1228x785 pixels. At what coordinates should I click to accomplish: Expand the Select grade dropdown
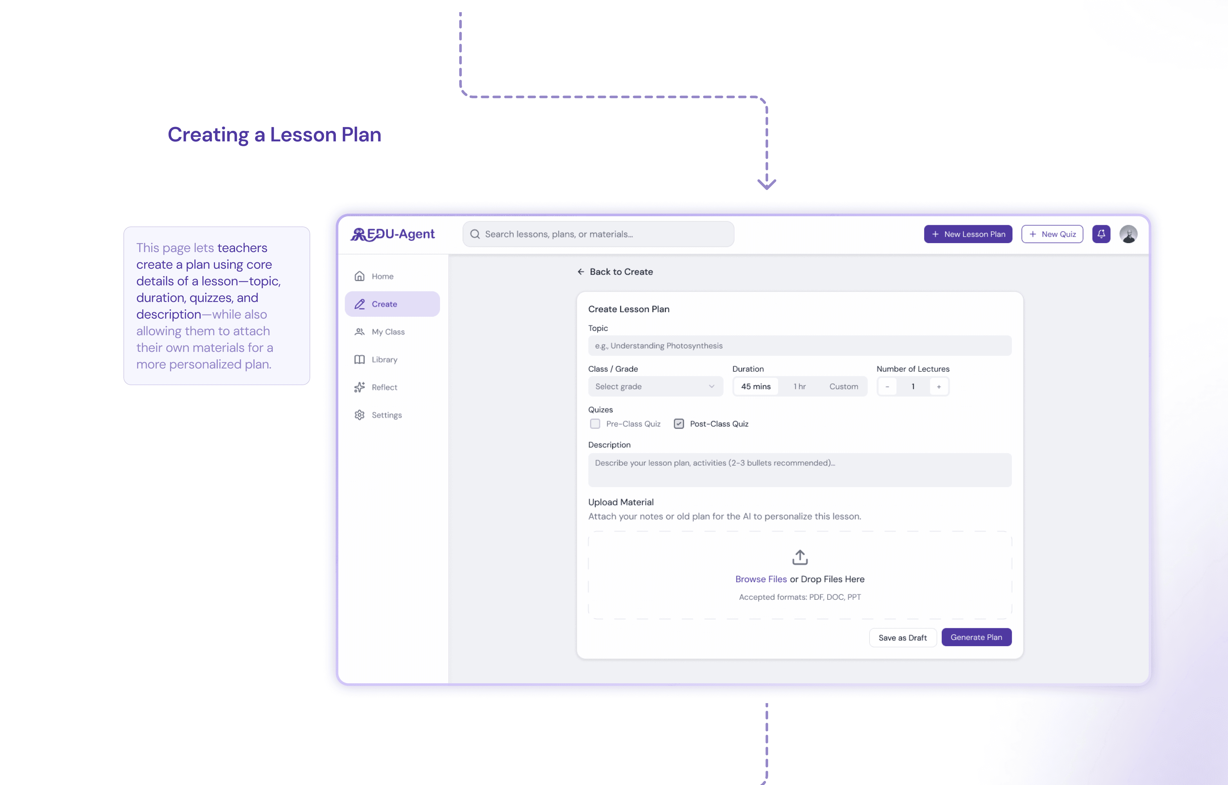click(x=655, y=387)
